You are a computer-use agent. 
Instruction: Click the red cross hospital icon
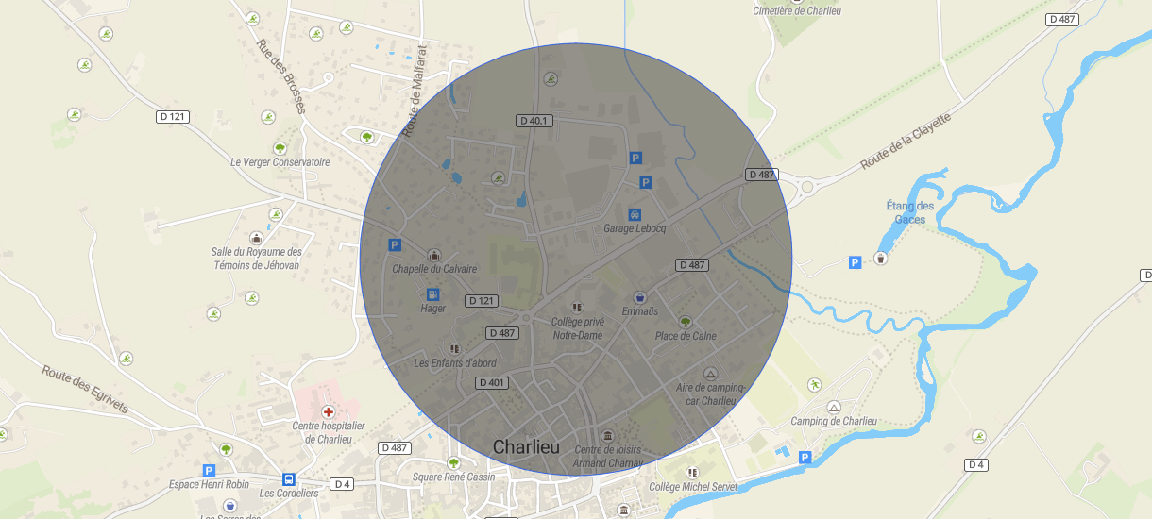328,412
